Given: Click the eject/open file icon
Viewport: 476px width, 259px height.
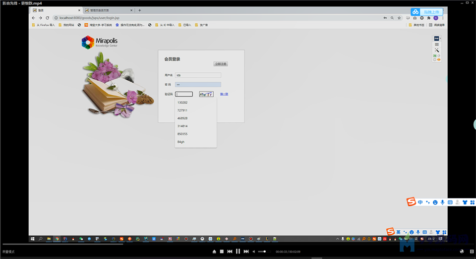Looking at the screenshot, I should (214, 252).
